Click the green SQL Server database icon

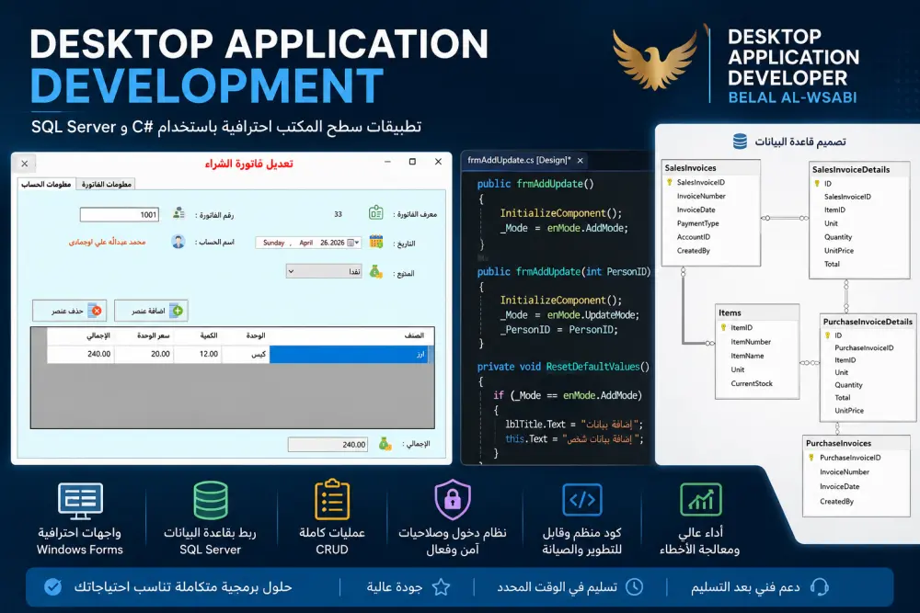(x=211, y=500)
